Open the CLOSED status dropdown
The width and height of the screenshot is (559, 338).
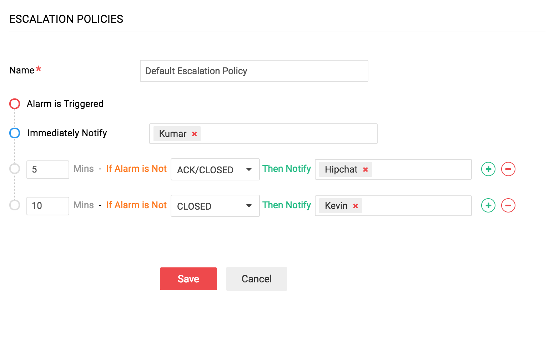[x=215, y=206]
